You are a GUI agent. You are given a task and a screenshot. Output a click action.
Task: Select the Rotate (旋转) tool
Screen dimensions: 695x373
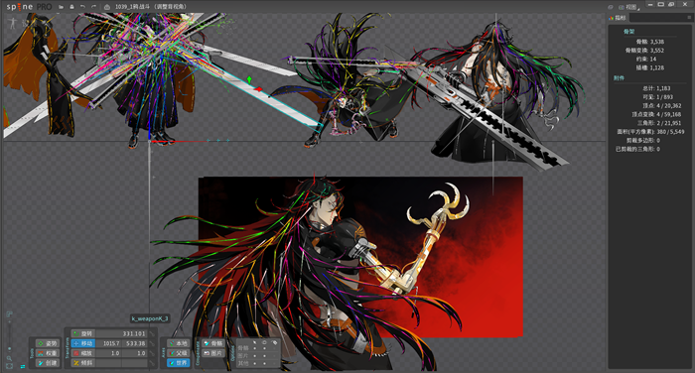point(82,333)
